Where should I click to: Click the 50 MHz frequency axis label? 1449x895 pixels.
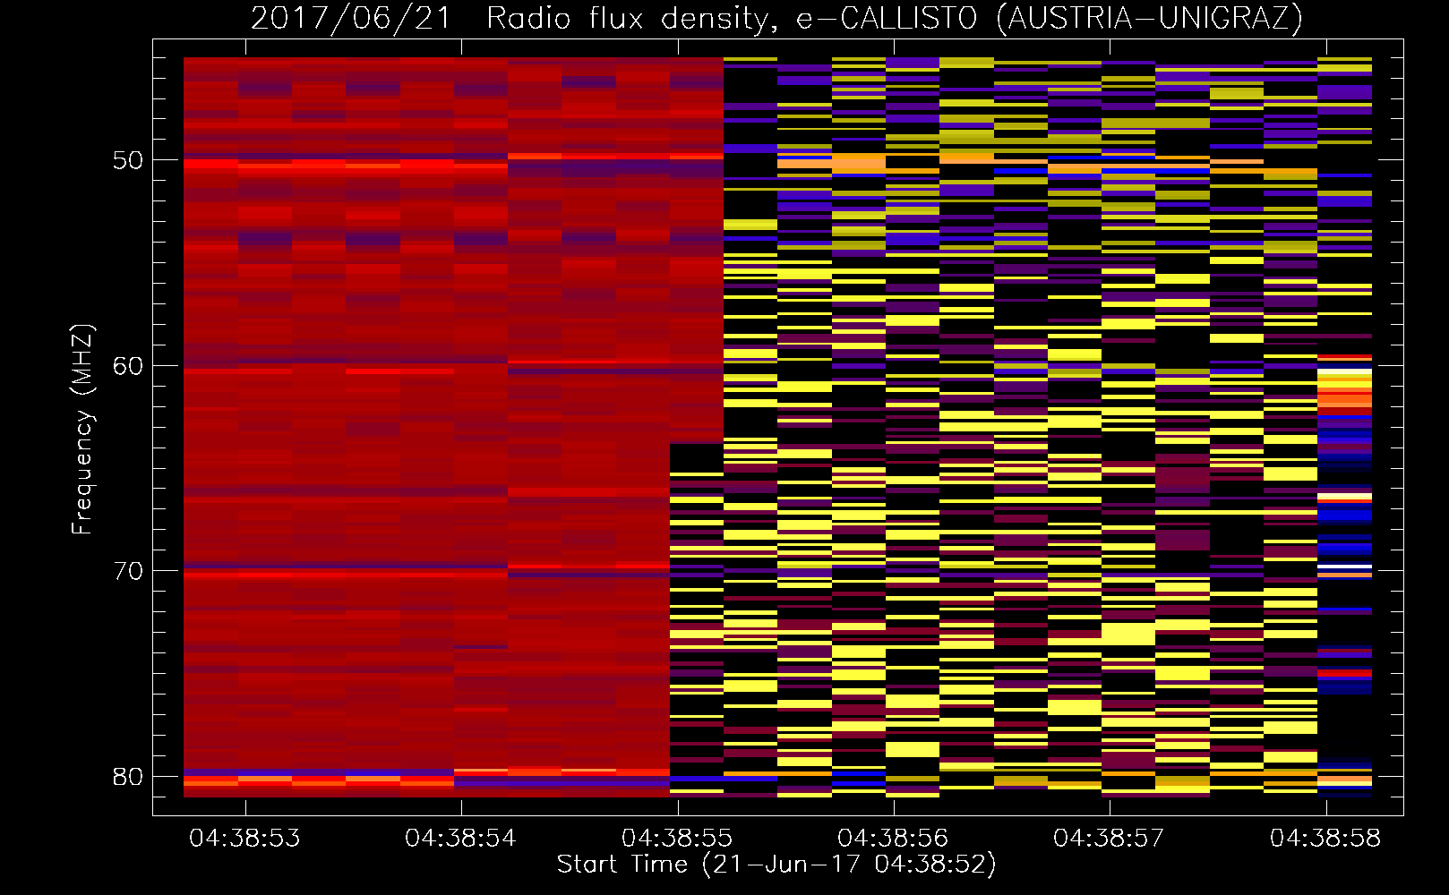[128, 161]
